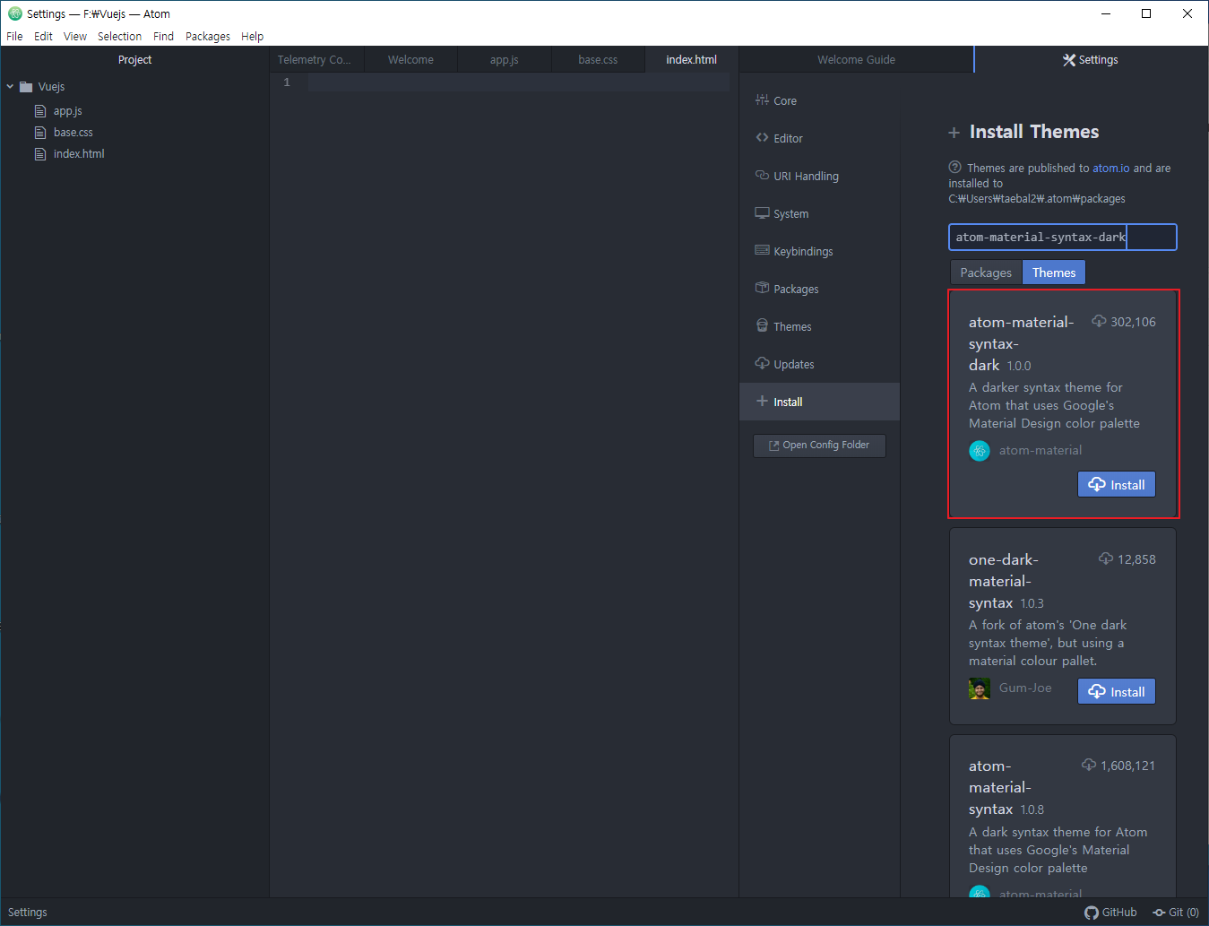Image resolution: width=1209 pixels, height=926 pixels.
Task: Open the Packages menu
Action: tap(208, 37)
